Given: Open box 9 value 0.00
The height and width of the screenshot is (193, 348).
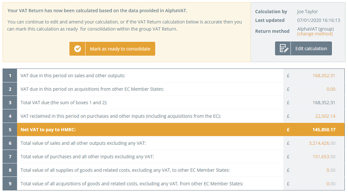Looking at the screenshot, I should [331, 184].
